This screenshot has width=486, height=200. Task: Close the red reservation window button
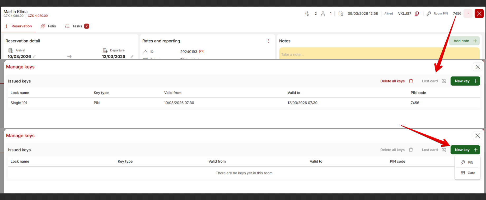pyautogui.click(x=479, y=13)
